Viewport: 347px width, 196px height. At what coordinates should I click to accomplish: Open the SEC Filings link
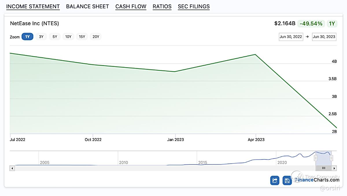pos(194,6)
